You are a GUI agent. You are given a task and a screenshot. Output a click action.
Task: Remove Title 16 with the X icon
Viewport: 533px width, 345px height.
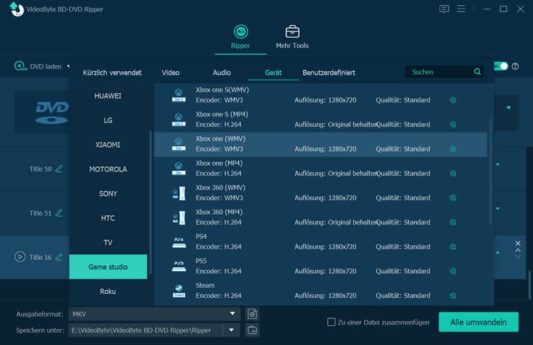click(x=518, y=243)
